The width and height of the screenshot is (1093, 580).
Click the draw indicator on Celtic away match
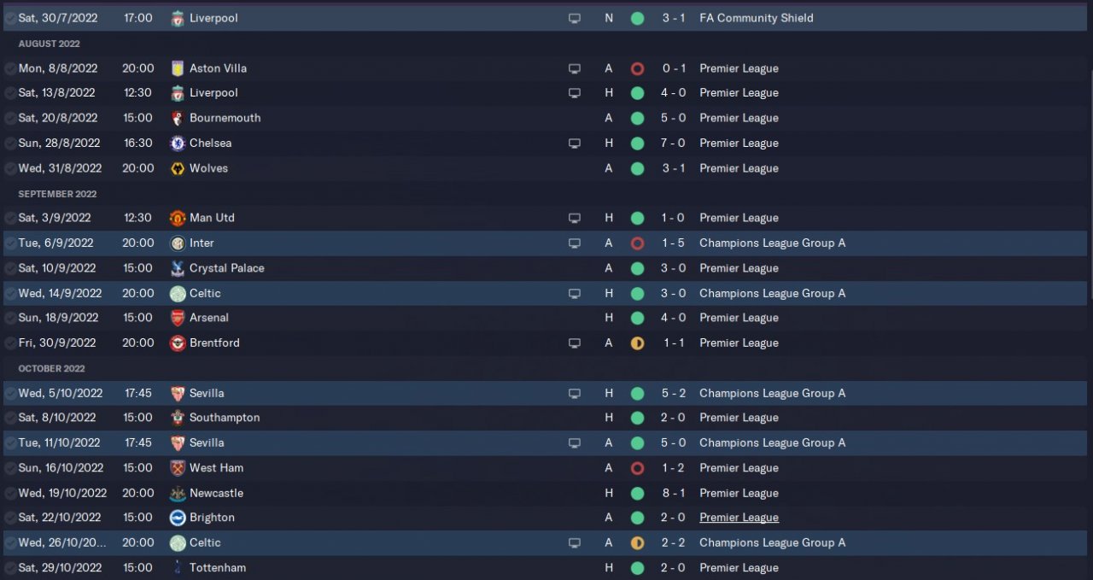[637, 543]
